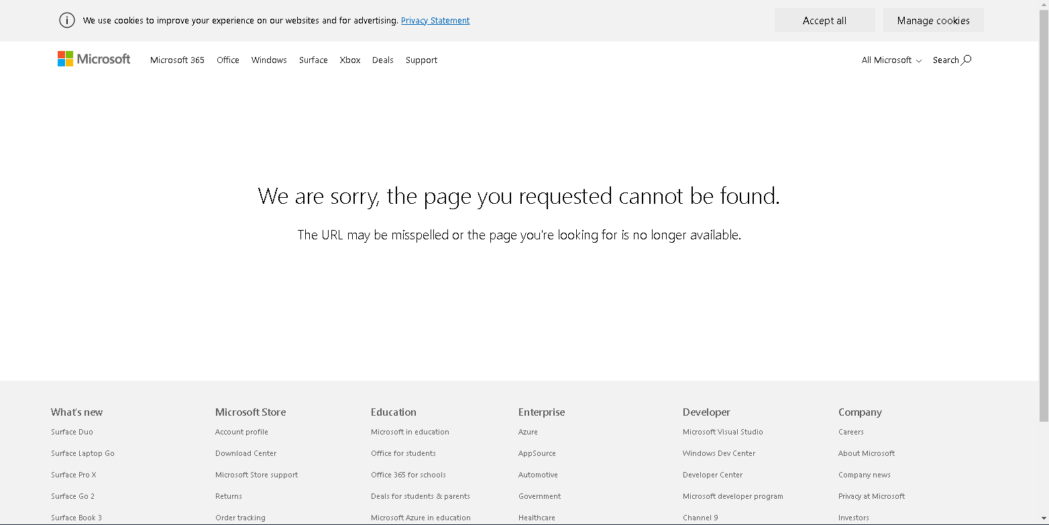The image size is (1049, 525).
Task: Open the Search magnifier
Action: 966,60
